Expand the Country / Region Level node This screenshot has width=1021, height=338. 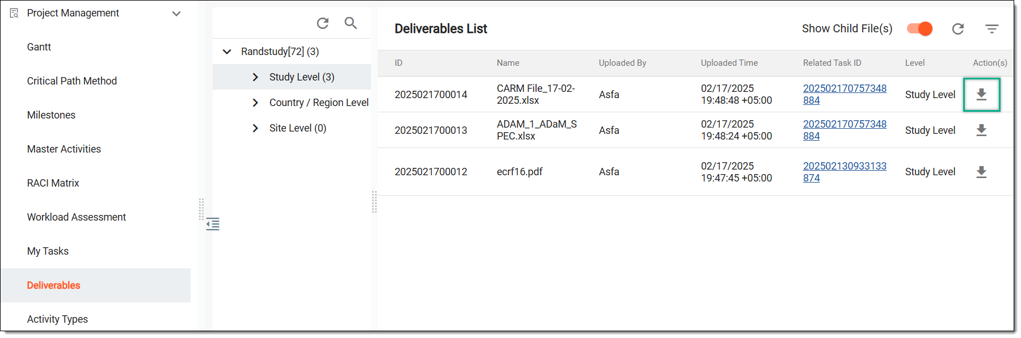(x=255, y=103)
